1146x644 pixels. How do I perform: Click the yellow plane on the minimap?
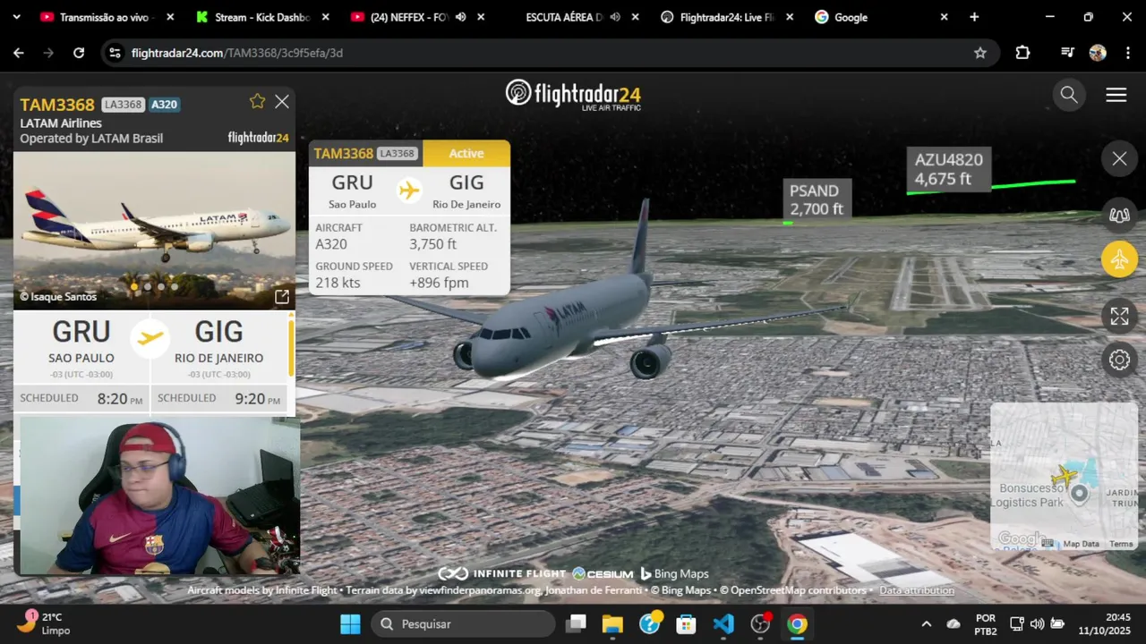pyautogui.click(x=1065, y=476)
